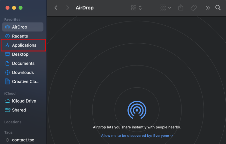
Task: Open Documents in the sidebar
Action: click(23, 64)
